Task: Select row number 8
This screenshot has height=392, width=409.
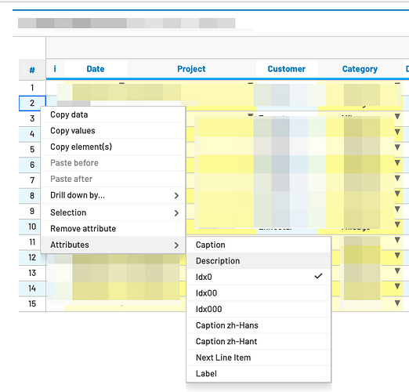Action: click(32, 195)
